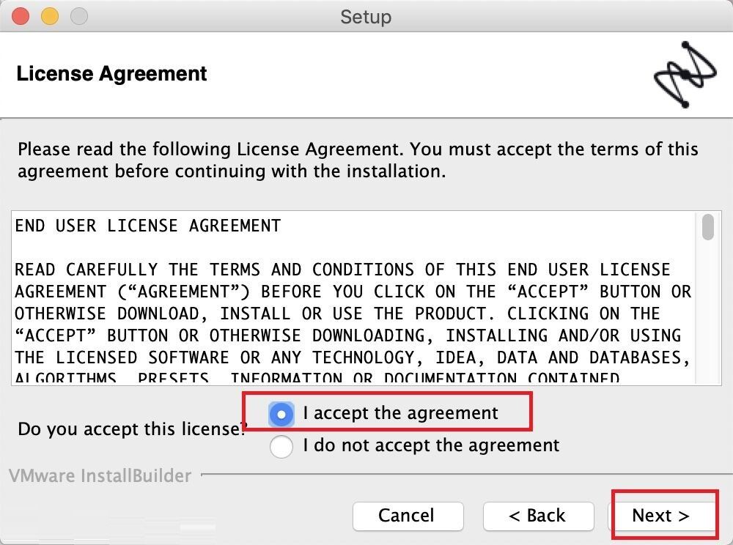The image size is (733, 545).
Task: Select the 'I accept the agreement' radio button
Action: (x=281, y=414)
